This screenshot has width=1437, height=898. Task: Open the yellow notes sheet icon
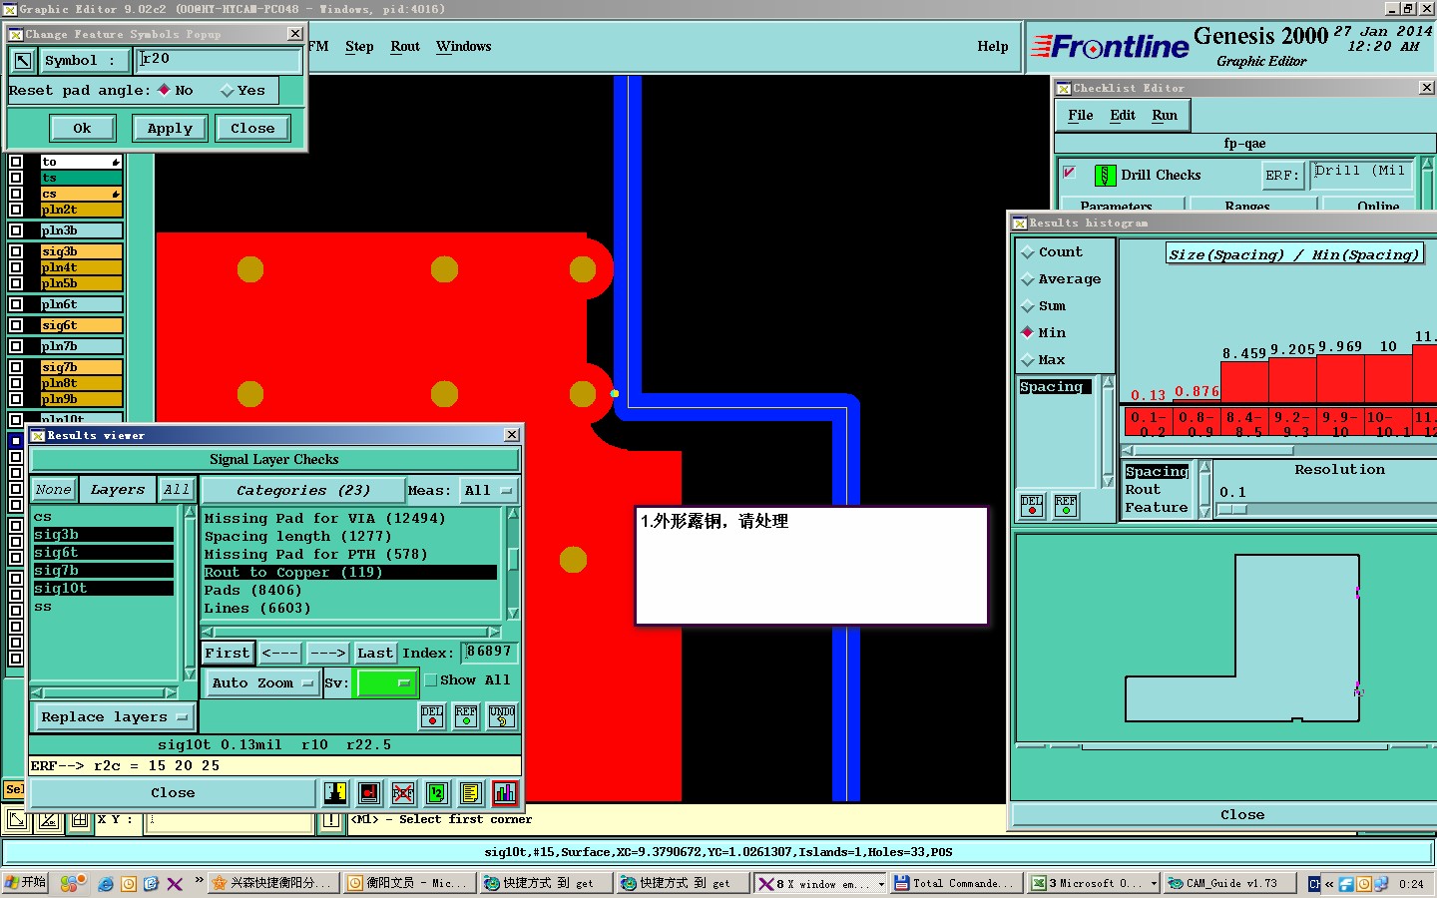(x=471, y=793)
